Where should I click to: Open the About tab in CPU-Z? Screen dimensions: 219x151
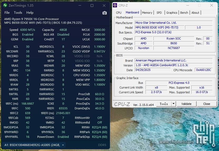click(x=195, y=13)
